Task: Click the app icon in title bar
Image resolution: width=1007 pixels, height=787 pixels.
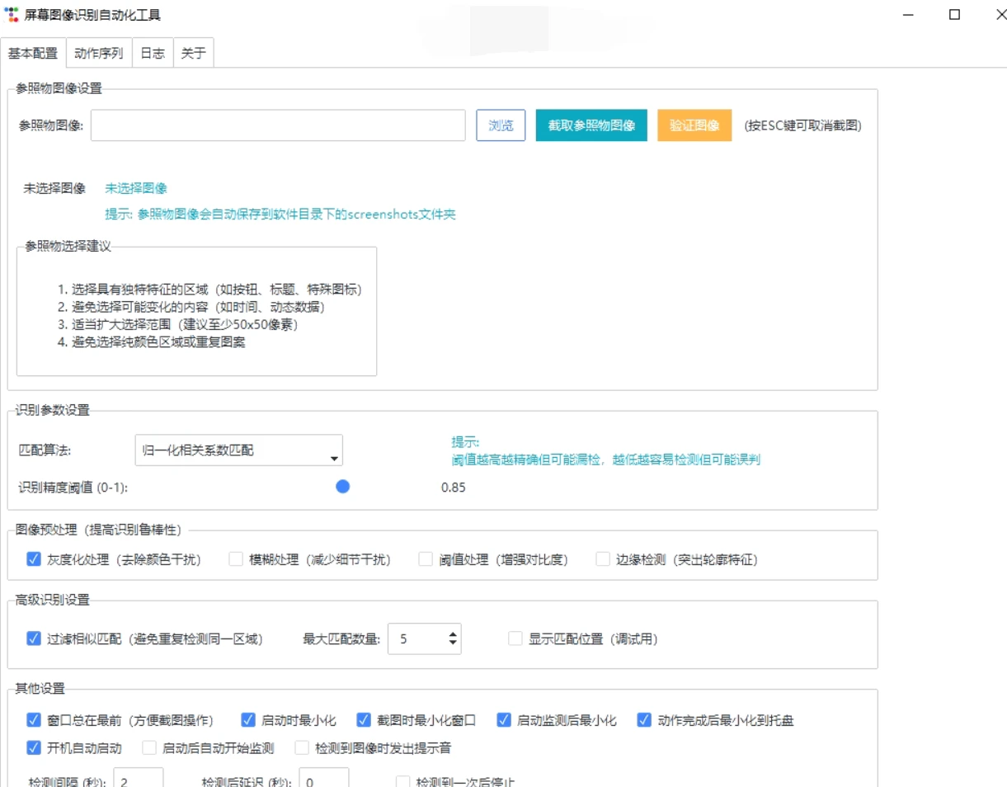Action: point(12,14)
